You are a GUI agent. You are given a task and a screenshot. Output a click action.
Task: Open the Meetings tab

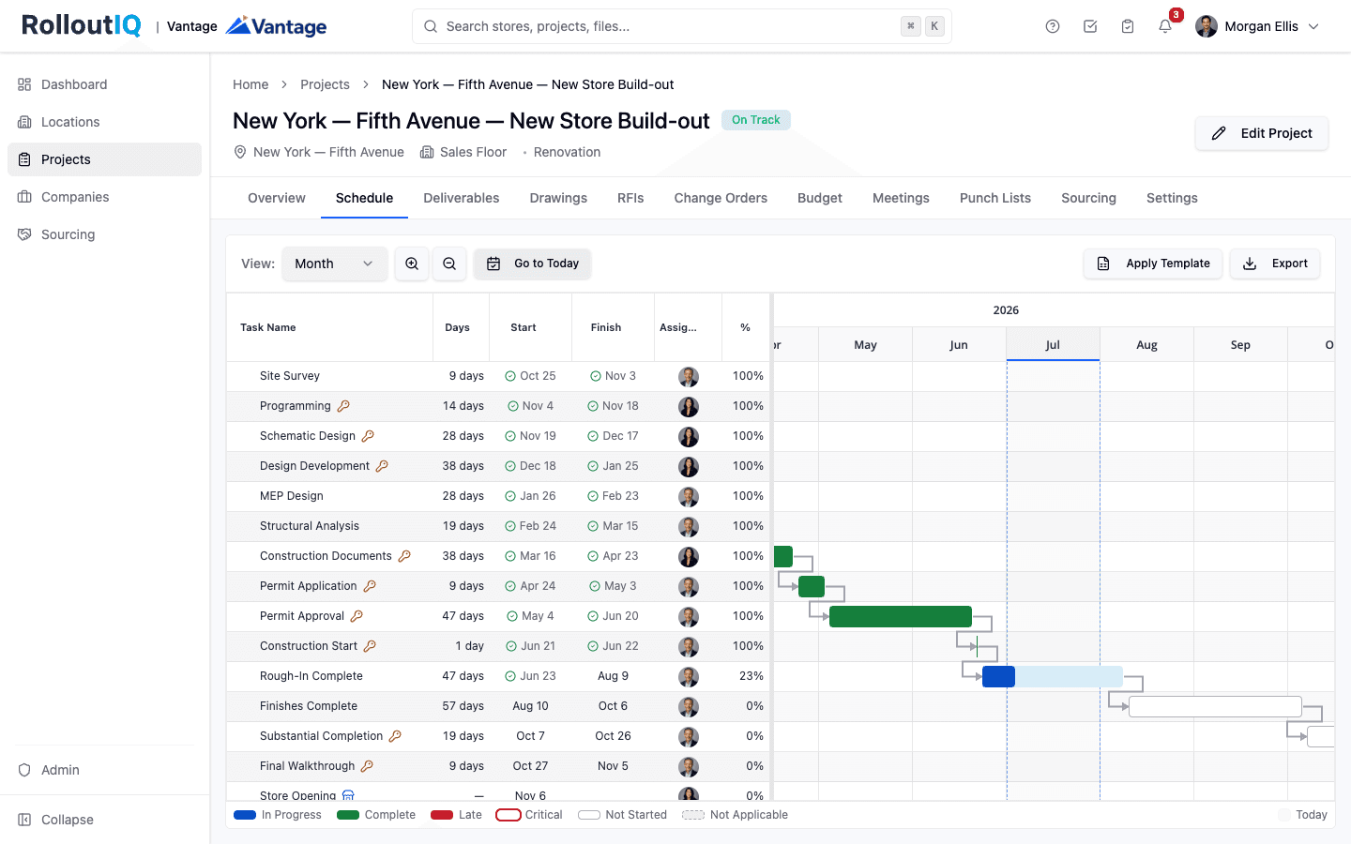901,198
